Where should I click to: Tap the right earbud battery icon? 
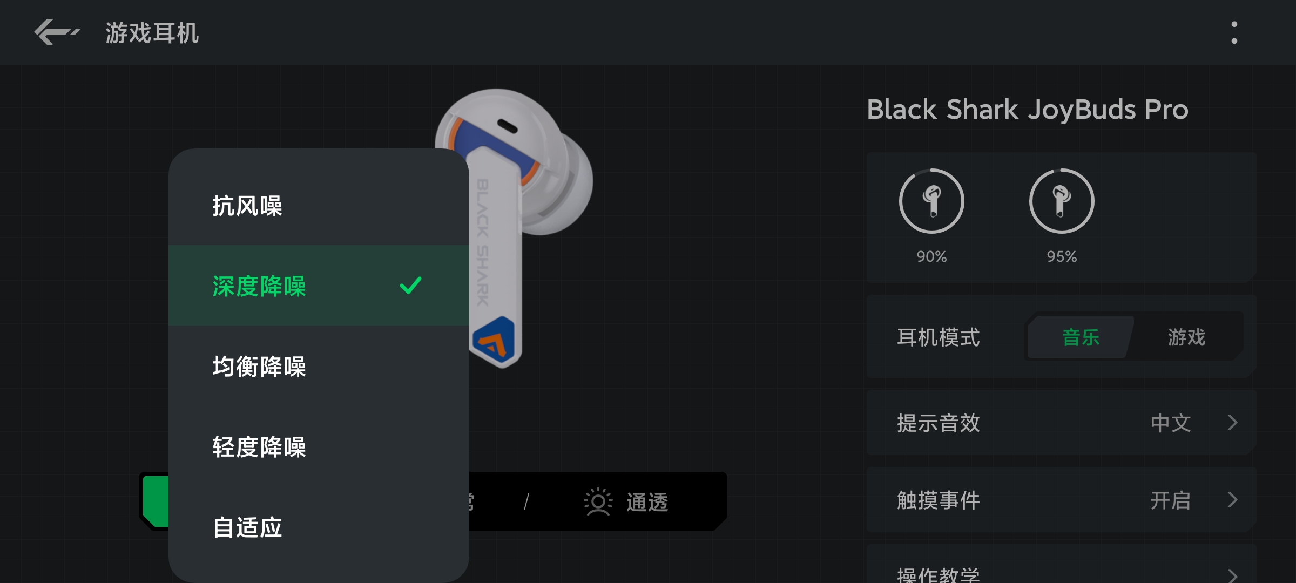(x=1062, y=201)
